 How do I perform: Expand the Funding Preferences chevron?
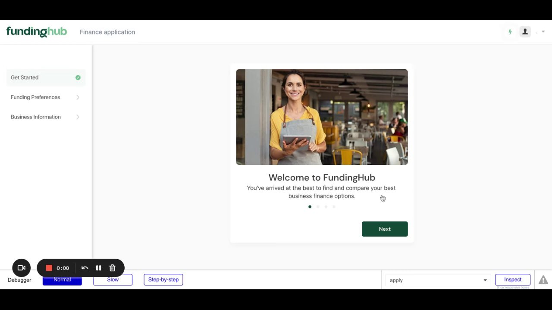point(78,97)
